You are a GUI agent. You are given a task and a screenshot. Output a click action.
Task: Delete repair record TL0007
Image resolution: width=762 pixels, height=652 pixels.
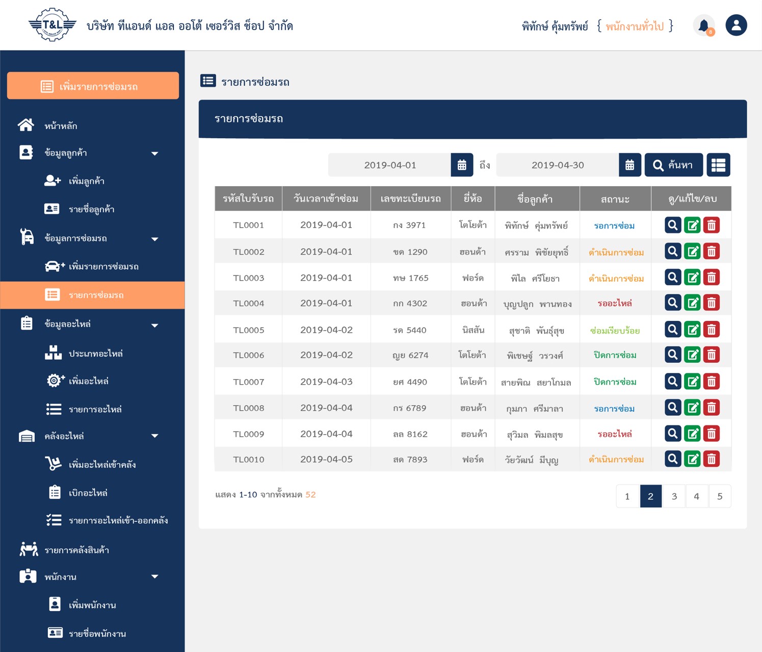[712, 382]
